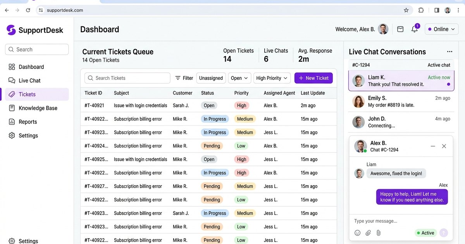
Task: Click "2m ago" in the #T-40921 row
Action: [x=308, y=105]
